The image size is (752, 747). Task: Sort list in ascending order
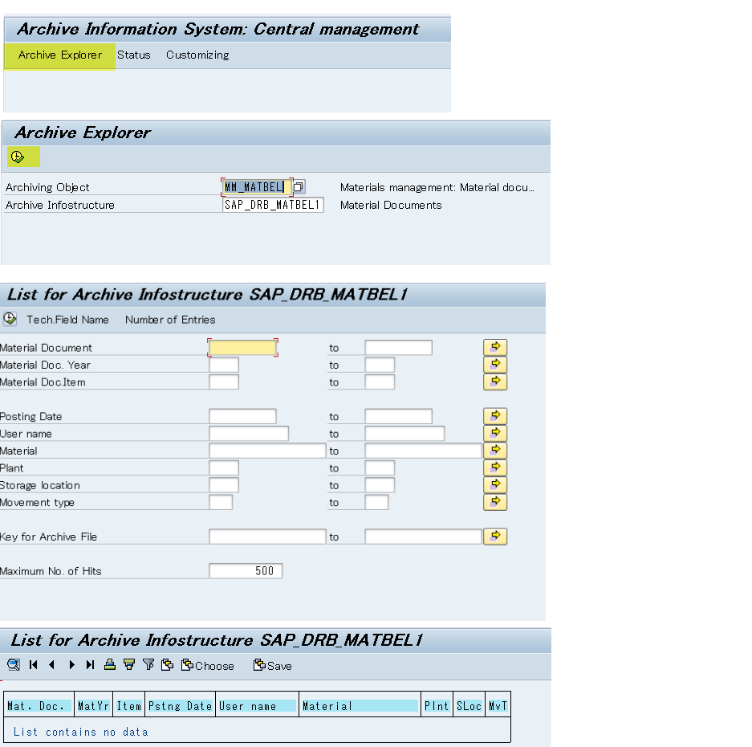point(110,665)
